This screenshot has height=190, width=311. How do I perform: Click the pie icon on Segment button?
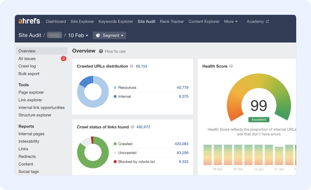pos(98,35)
